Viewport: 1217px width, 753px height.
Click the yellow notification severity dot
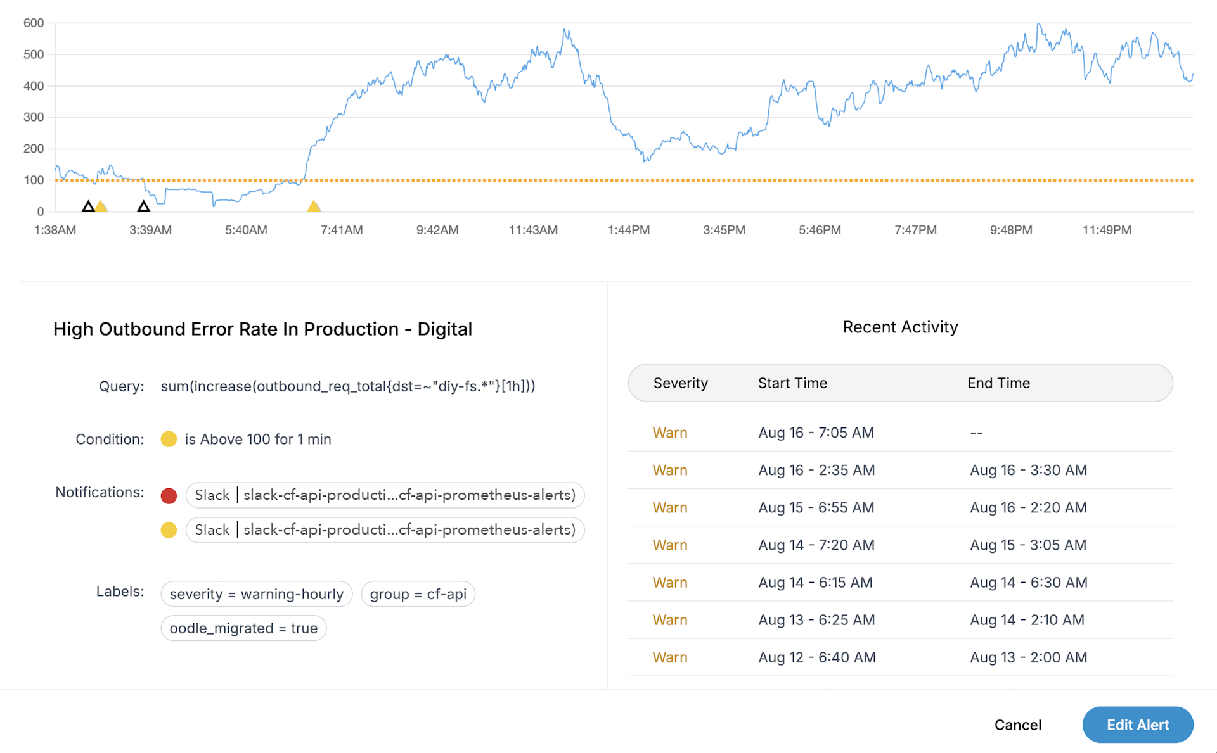[169, 530]
